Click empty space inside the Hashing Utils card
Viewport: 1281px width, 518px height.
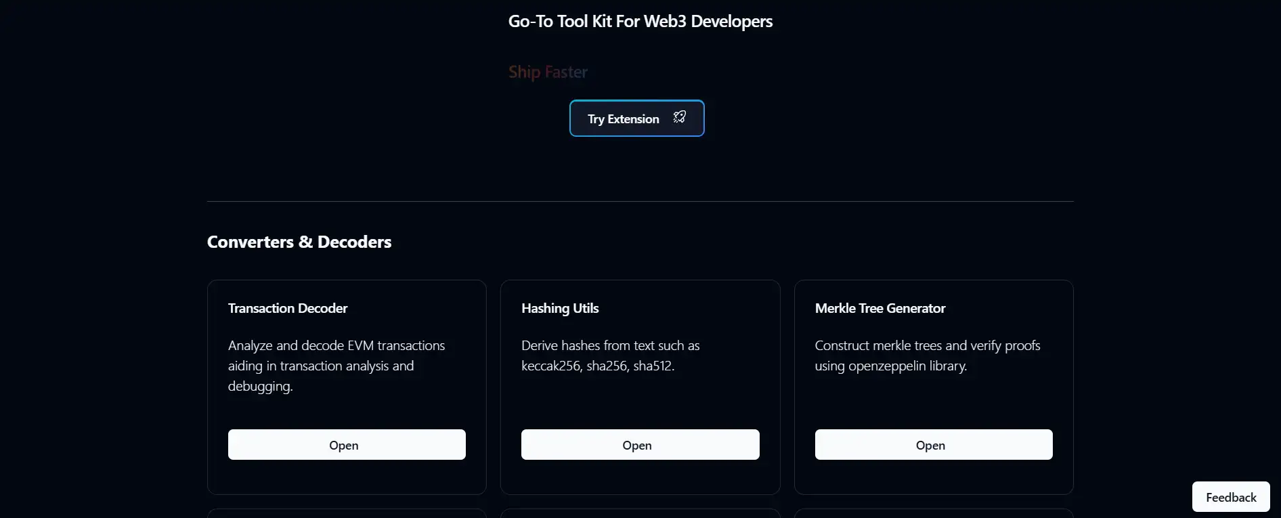(x=640, y=404)
